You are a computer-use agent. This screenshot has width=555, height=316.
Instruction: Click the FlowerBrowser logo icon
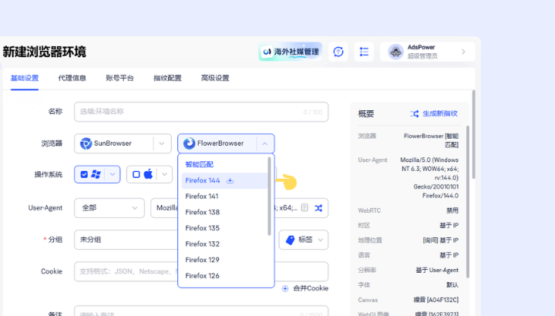click(x=189, y=143)
